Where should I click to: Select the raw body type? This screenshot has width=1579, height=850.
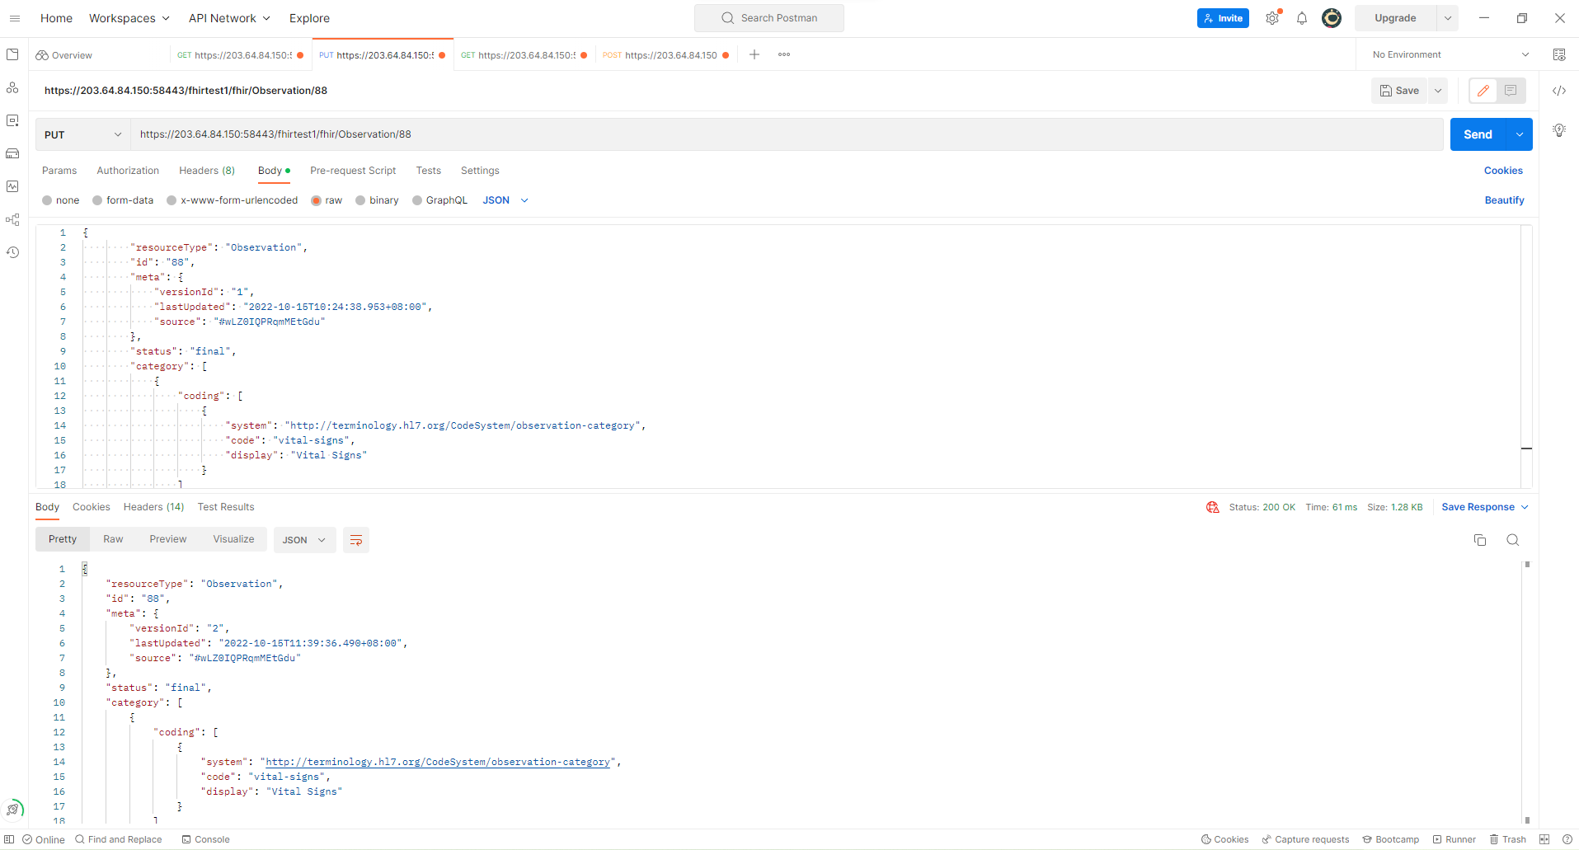point(317,200)
